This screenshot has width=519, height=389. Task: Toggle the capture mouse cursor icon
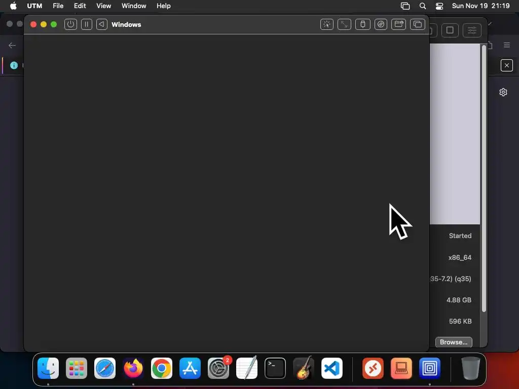(x=327, y=24)
